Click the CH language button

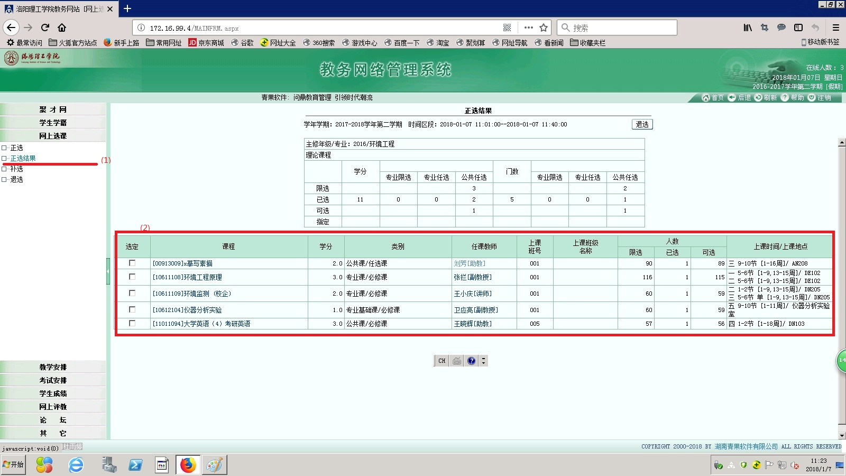click(x=441, y=360)
